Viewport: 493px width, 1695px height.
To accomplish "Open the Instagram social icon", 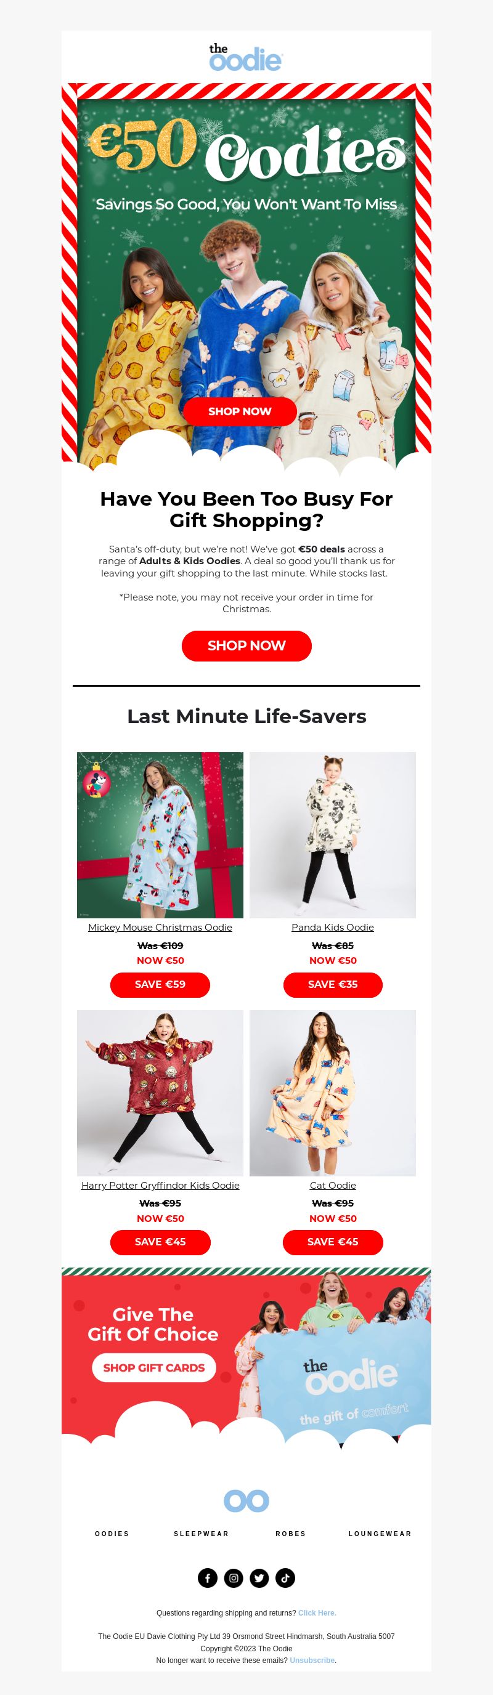I will point(234,1578).
